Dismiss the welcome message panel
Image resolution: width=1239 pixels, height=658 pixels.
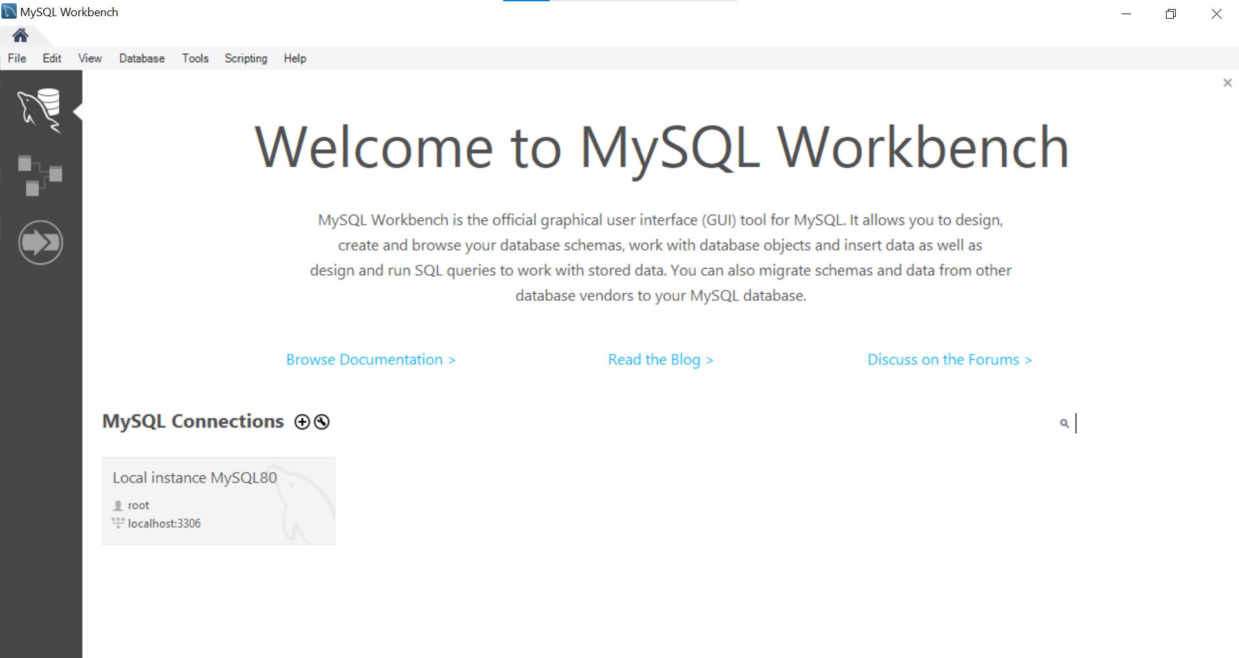pos(1227,83)
